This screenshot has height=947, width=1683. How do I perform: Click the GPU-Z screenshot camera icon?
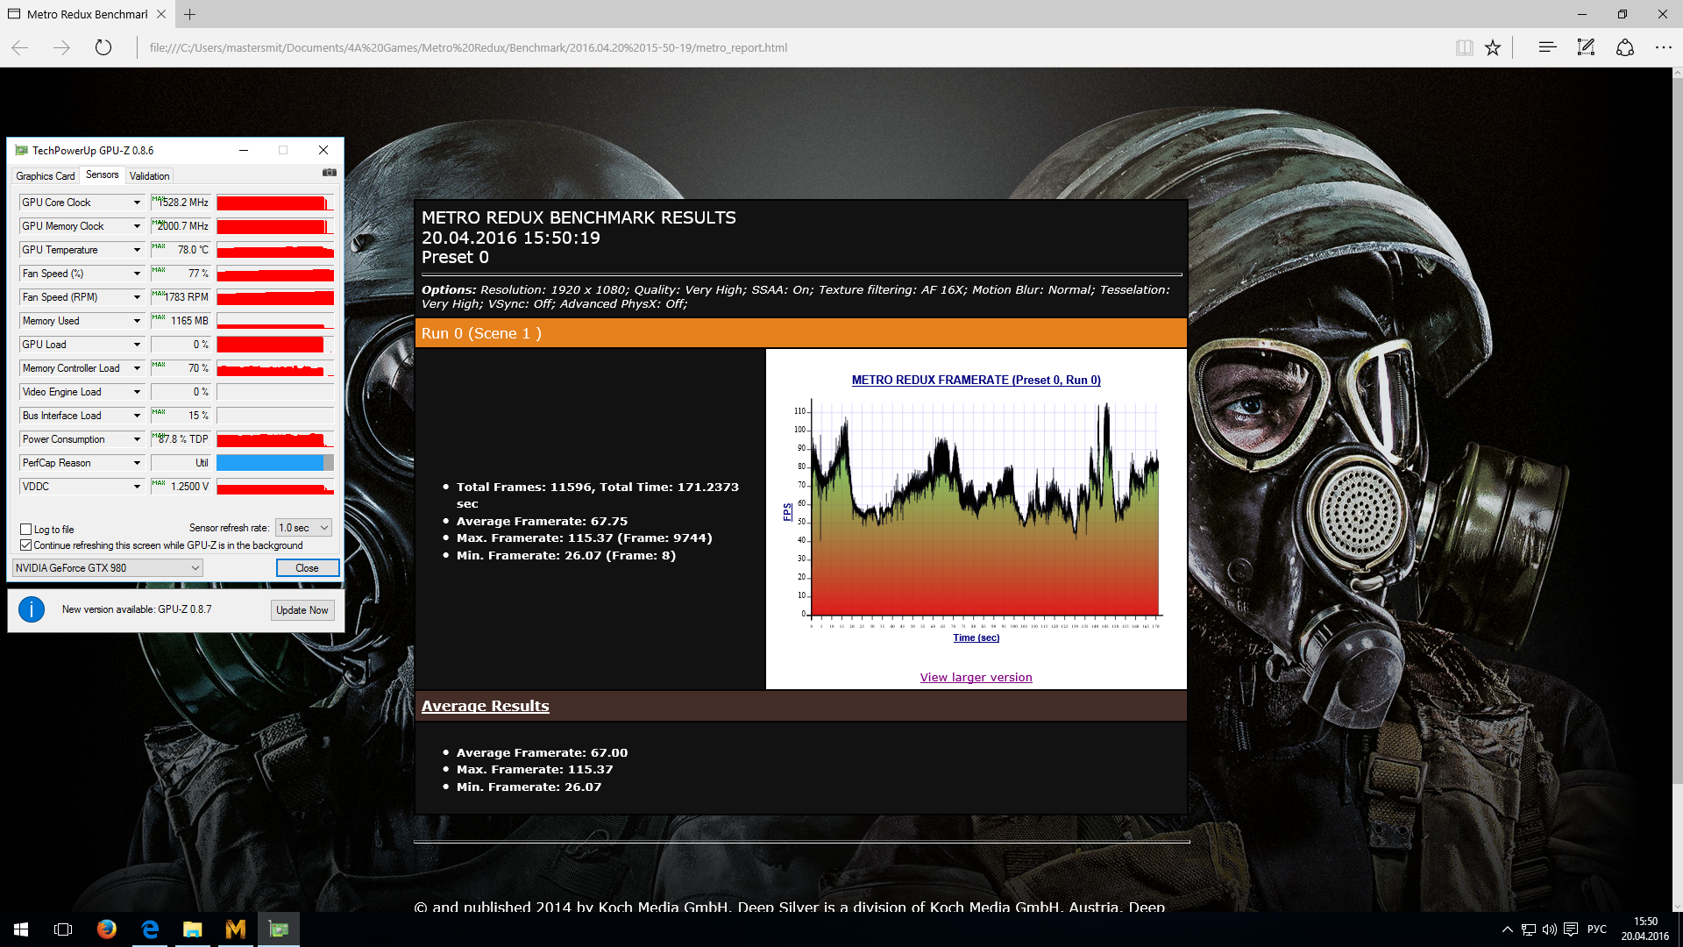tap(329, 173)
